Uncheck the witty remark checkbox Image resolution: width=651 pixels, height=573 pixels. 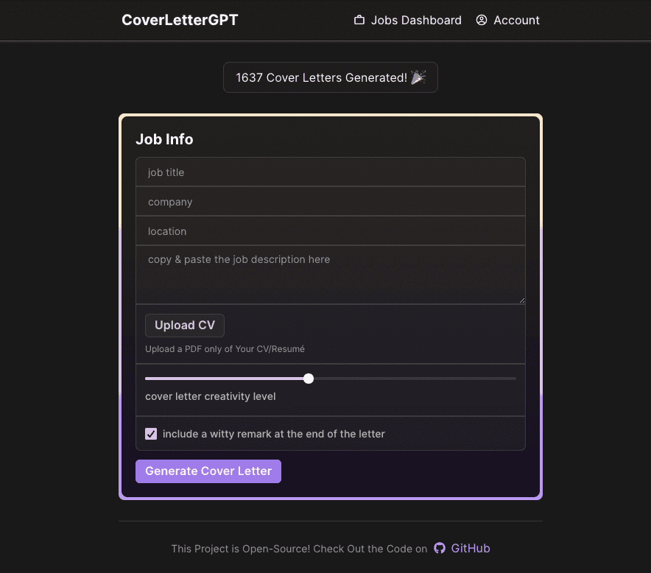click(151, 434)
